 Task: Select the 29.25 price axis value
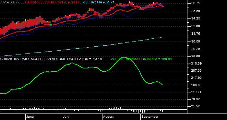tap(196, 49)
